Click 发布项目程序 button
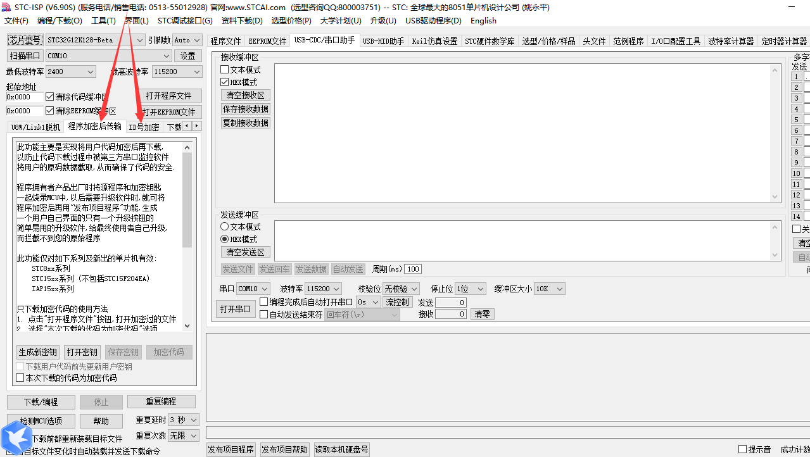 pos(231,449)
